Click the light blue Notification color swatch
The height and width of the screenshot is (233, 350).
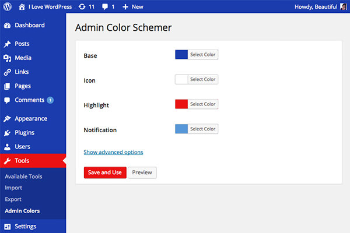(181, 129)
